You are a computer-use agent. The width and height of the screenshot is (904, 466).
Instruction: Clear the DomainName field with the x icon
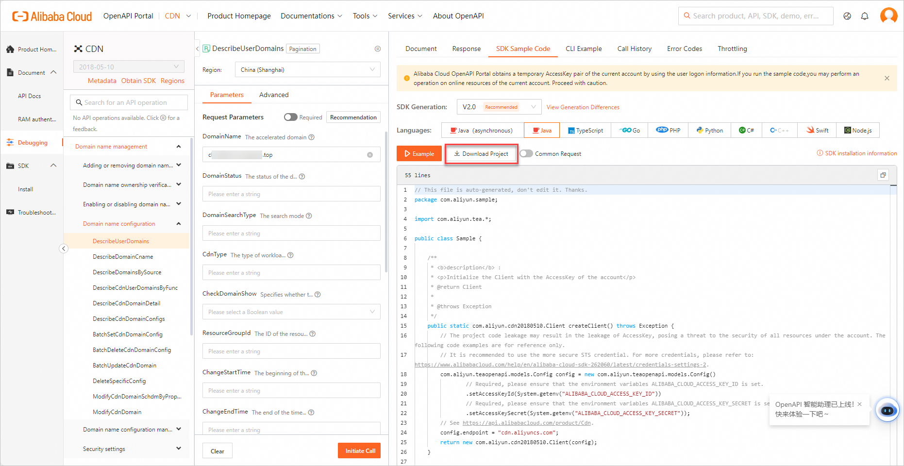(x=370, y=155)
